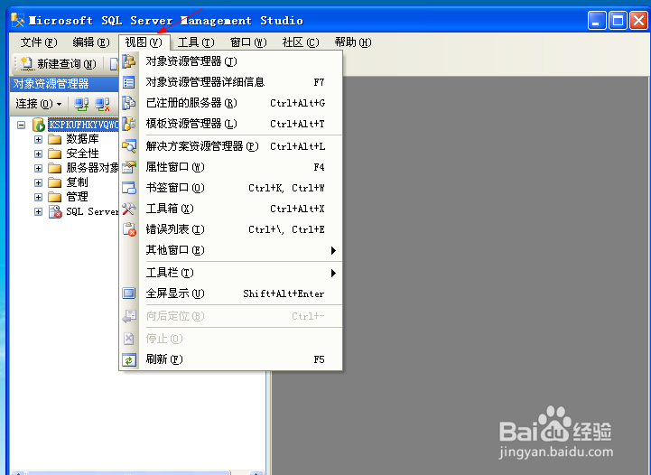Image resolution: width=651 pixels, height=475 pixels.
Task: Expand the 复制 tree node
Action: point(38,182)
